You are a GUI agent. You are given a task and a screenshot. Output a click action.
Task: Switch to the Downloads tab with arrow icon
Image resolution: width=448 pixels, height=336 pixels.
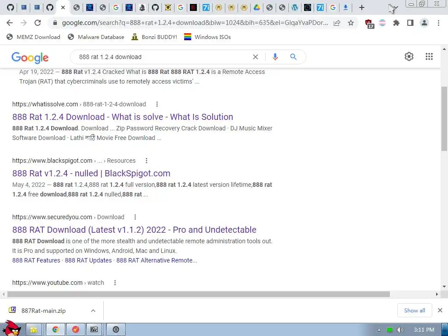click(346, 8)
